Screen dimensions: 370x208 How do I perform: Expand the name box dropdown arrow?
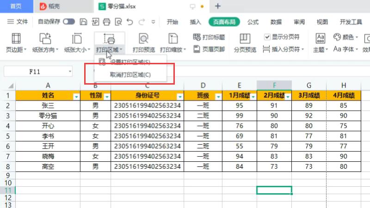pos(70,72)
